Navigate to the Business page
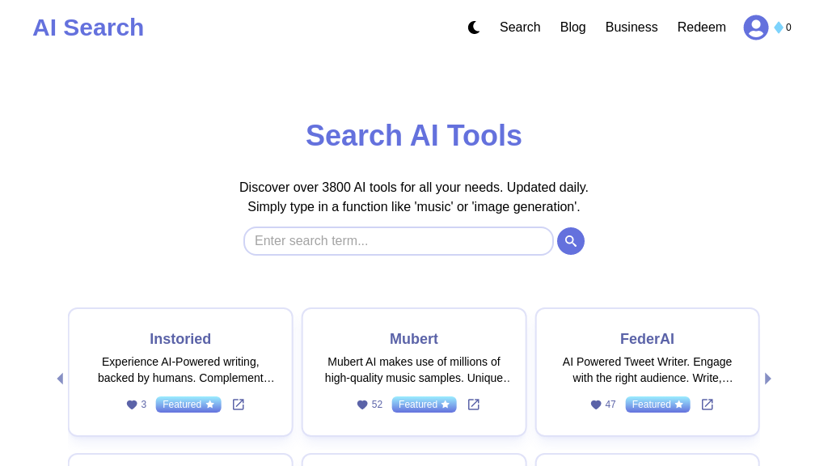Screen dimensions: 828x466 click(632, 27)
